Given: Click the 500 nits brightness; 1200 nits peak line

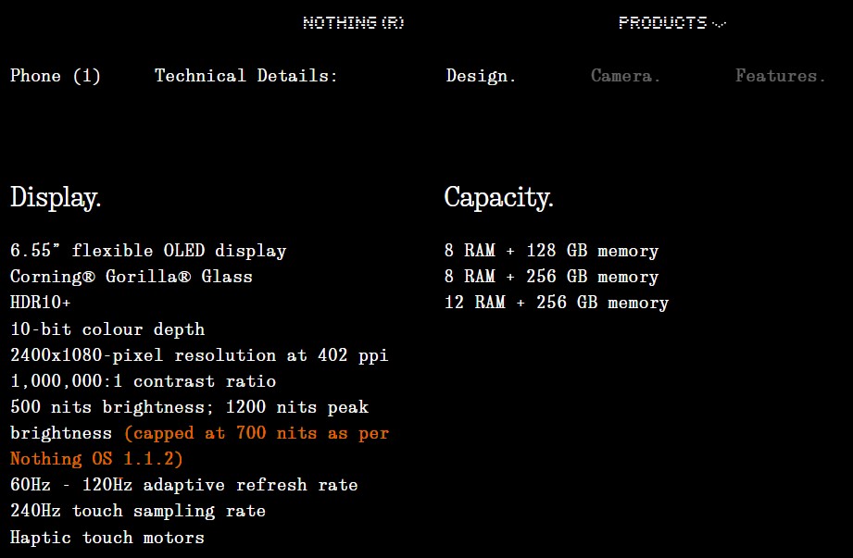Looking at the screenshot, I should (x=190, y=407).
